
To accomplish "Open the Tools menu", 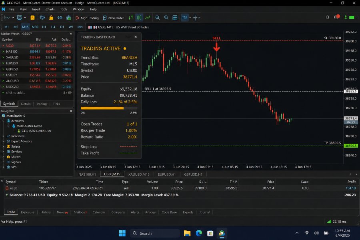I will coord(64,9).
